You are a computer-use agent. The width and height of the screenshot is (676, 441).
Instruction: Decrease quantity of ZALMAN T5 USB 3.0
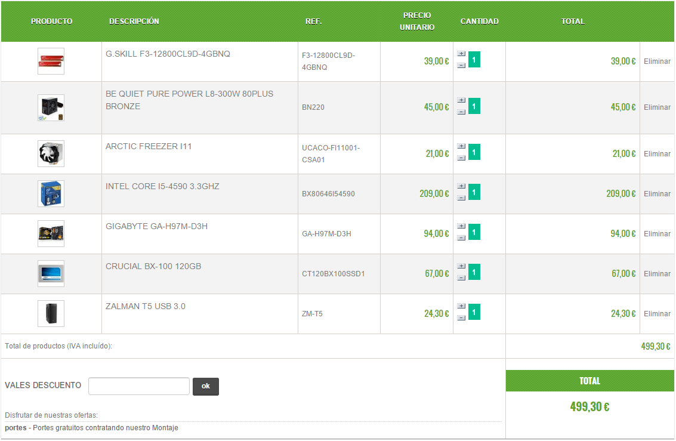(x=461, y=318)
